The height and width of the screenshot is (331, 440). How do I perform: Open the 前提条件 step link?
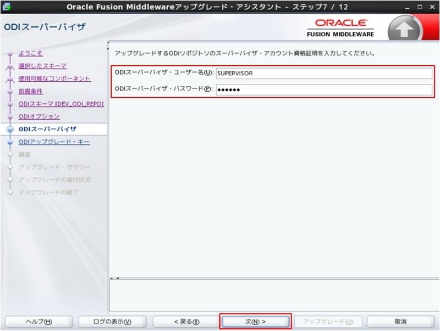31,91
